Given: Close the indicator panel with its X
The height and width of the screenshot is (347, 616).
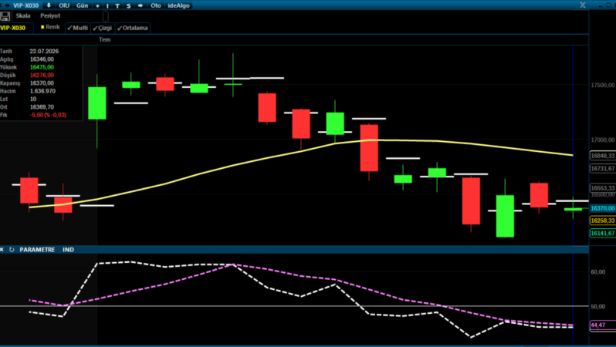Looking at the screenshot, I should [2, 250].
